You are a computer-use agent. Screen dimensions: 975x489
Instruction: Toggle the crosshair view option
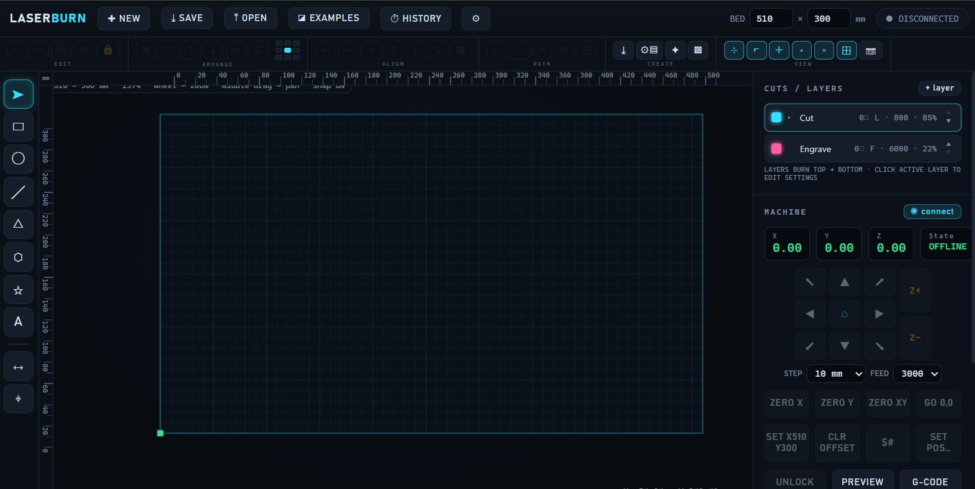(734, 50)
